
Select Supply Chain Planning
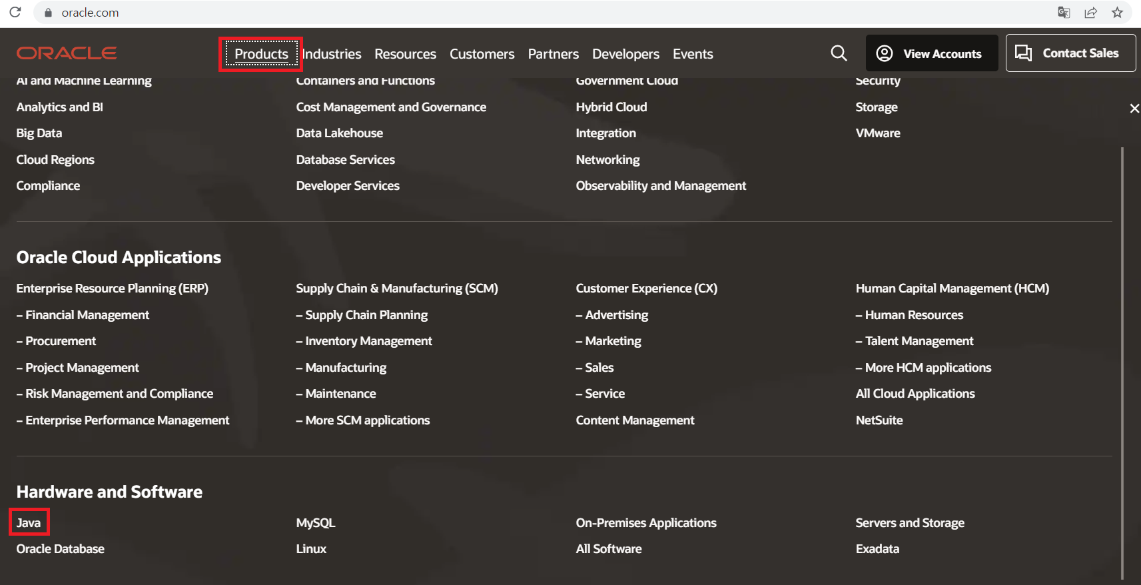click(362, 315)
